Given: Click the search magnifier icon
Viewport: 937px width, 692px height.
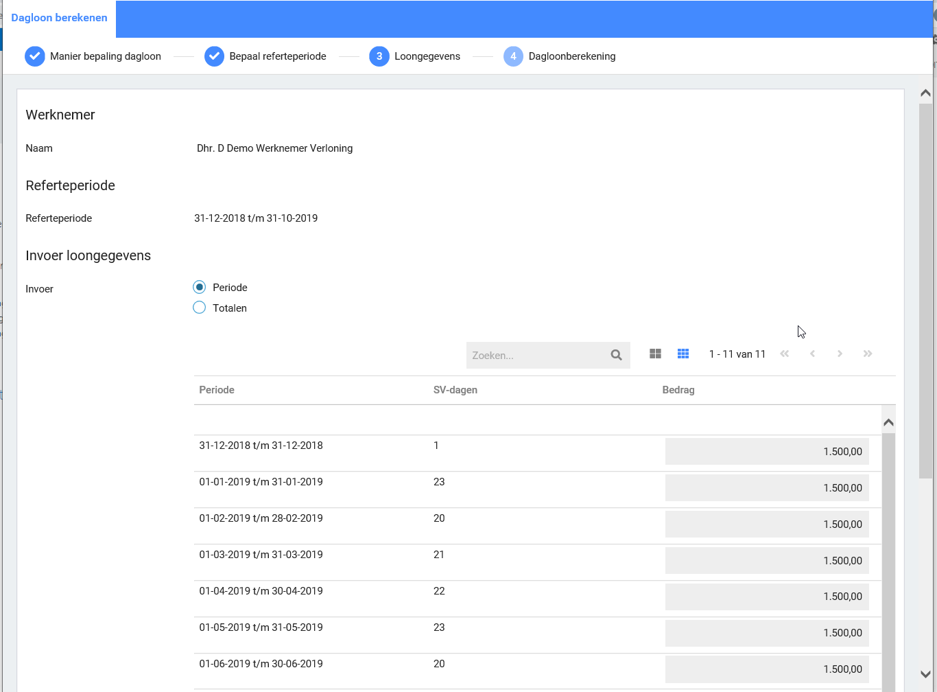Looking at the screenshot, I should [616, 355].
